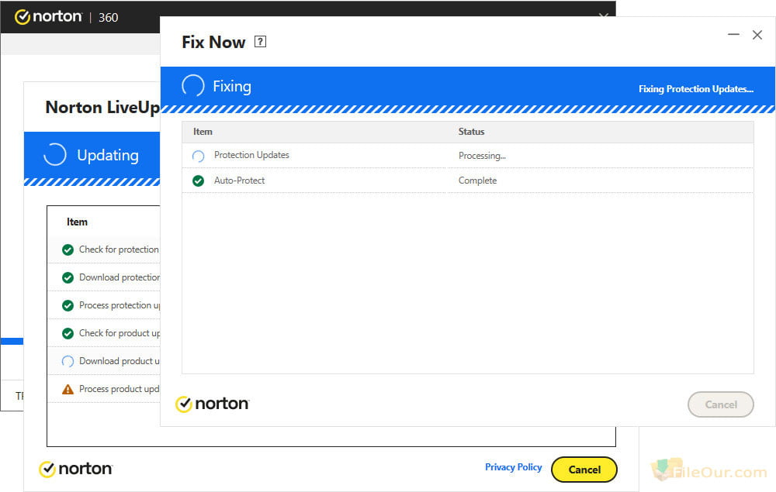The image size is (776, 492).
Task: Click green check beside Process protection
Action: pyautogui.click(x=68, y=306)
